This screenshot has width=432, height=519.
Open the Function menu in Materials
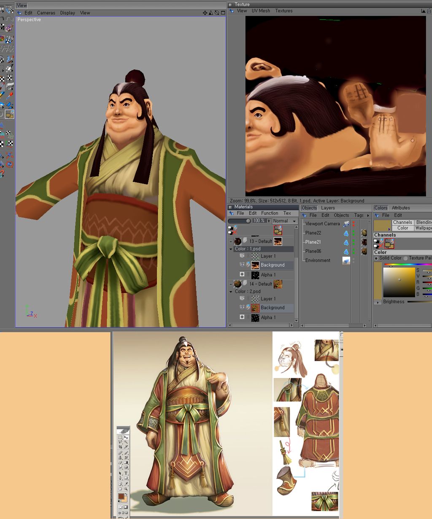click(x=270, y=213)
